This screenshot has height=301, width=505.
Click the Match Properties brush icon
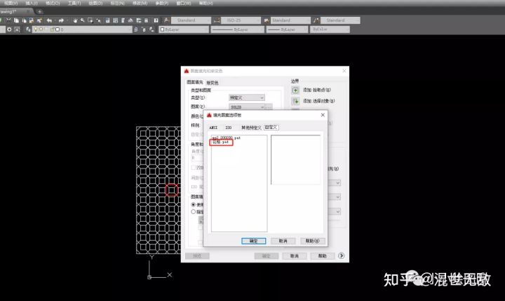point(39,20)
